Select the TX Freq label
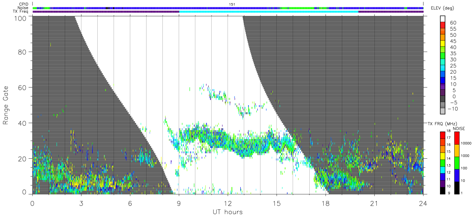Viewport: 476px width, 220px height. pos(21,12)
